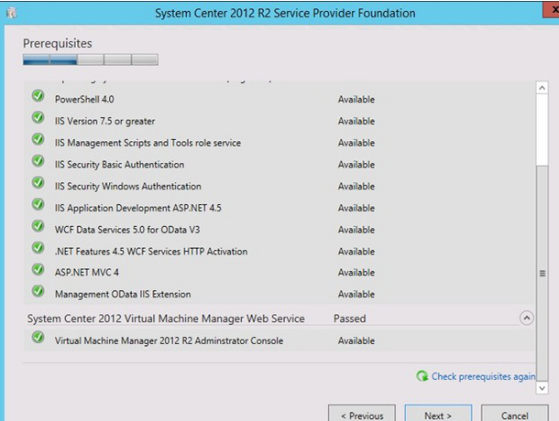Close the Service Provider Foundation window
The image size is (559, 421).
point(552,10)
